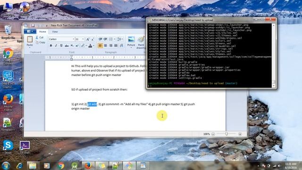Open the Recycle Bin desktop icon
This screenshot has height=170, width=302.
[x=8, y=33]
